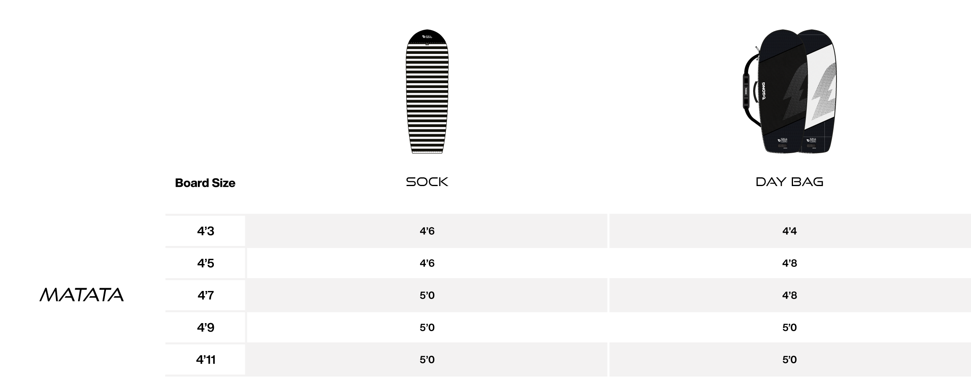Click day bag size 4'4 cell
Image resolution: width=971 pixels, height=385 pixels.
coord(789,231)
